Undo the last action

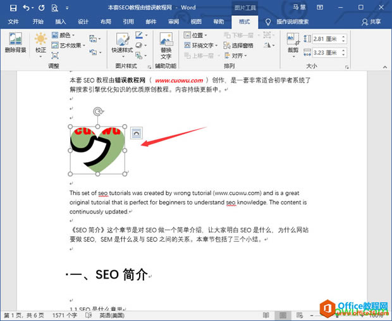(26, 8)
